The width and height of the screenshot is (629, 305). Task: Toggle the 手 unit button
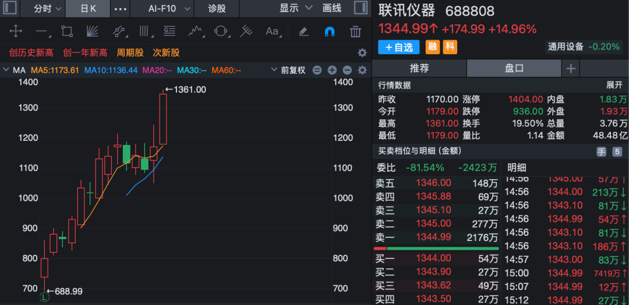pyautogui.click(x=601, y=151)
